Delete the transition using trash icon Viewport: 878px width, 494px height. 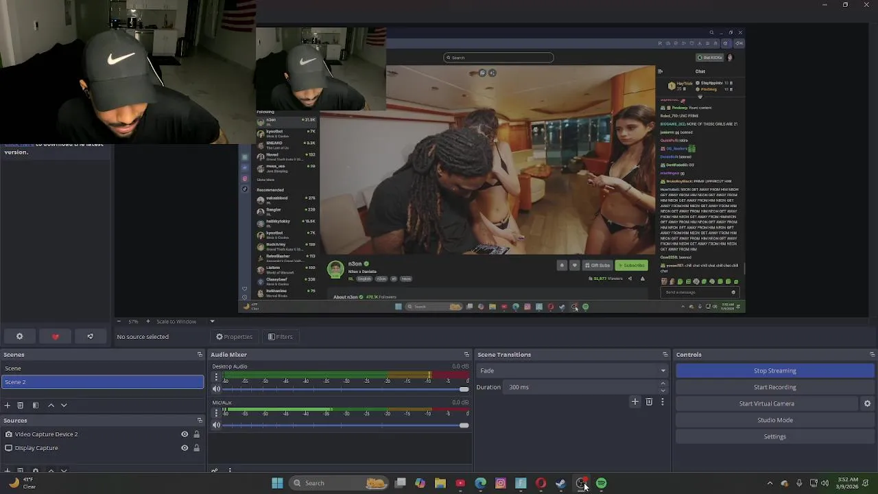649,401
